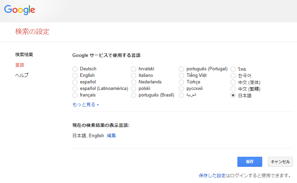297x183 pixels.
Task: Select the Deutsch language radio button
Action: point(75,69)
